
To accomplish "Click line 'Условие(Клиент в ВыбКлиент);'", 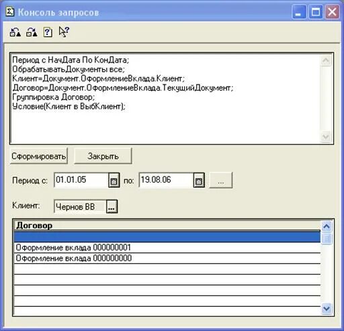I will 69,106.
